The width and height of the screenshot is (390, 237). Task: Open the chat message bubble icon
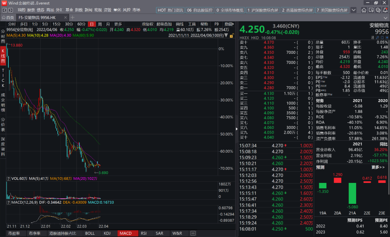tap(378, 10)
